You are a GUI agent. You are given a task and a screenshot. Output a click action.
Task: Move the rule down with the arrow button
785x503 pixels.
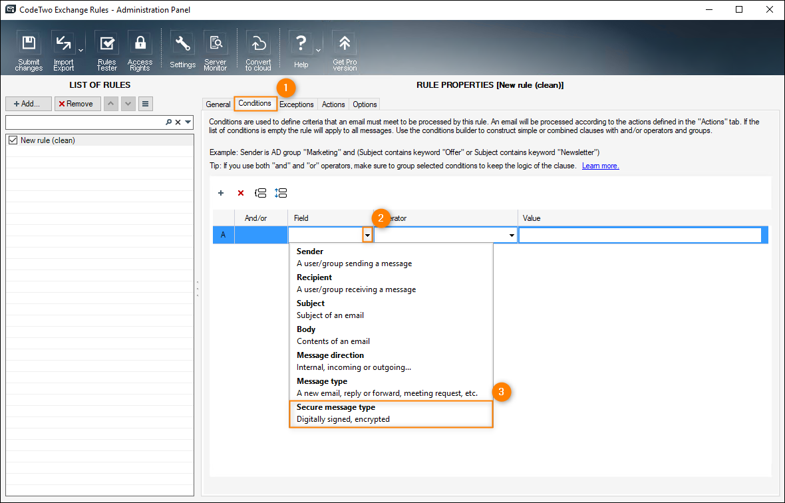tap(128, 104)
